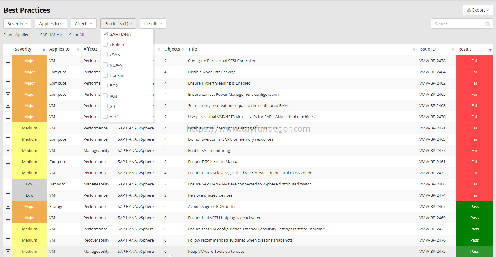
Task: Expand the Avoid usage of RDM disks row
Action: click(x=8, y=206)
